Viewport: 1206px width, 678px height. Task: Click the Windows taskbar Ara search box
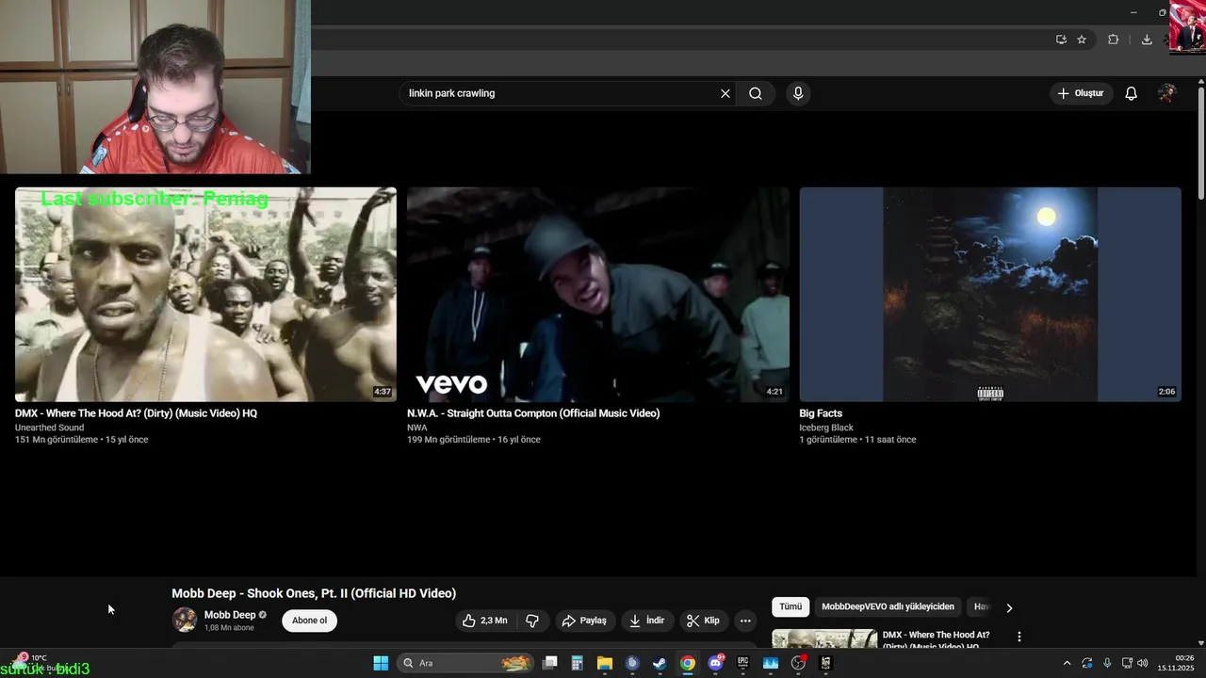coord(465,663)
